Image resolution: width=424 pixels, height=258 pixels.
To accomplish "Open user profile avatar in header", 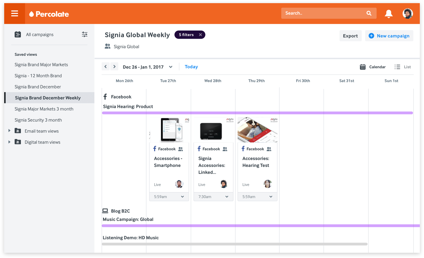I will coord(407,14).
